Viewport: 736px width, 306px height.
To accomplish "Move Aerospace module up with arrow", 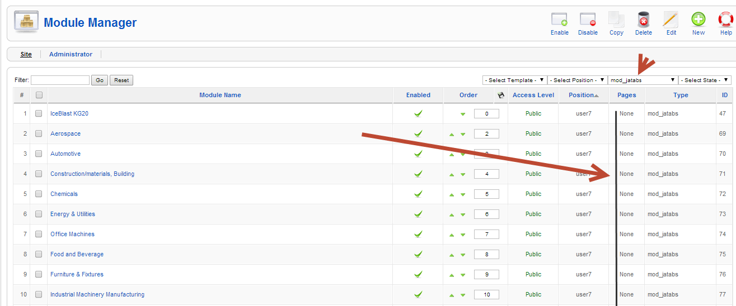I will tap(452, 134).
